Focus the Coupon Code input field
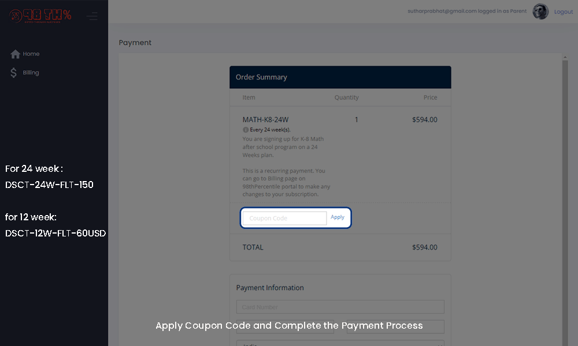578x346 pixels. tap(284, 218)
